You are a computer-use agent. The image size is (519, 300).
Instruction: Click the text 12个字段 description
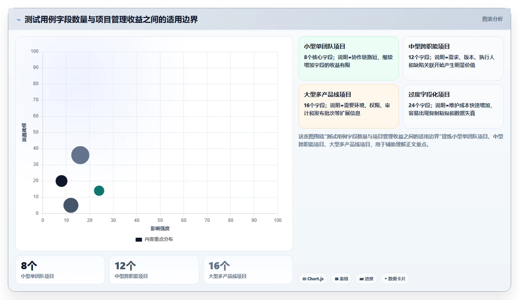451,61
